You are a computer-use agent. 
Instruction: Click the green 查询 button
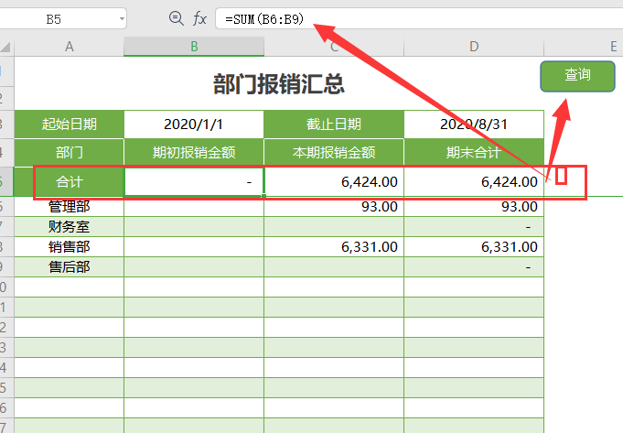click(577, 76)
